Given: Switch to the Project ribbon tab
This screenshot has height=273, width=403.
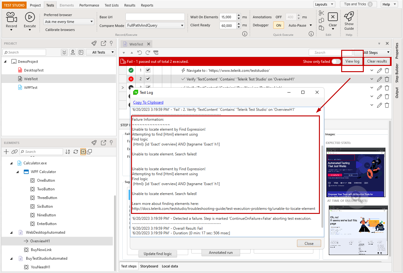Looking at the screenshot, I should coord(36,5).
